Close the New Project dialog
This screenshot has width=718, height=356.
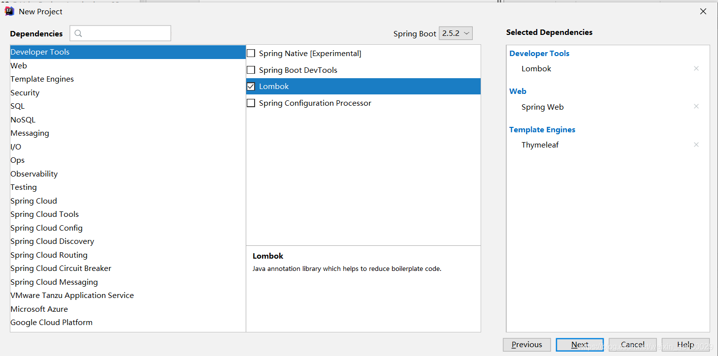pyautogui.click(x=703, y=11)
